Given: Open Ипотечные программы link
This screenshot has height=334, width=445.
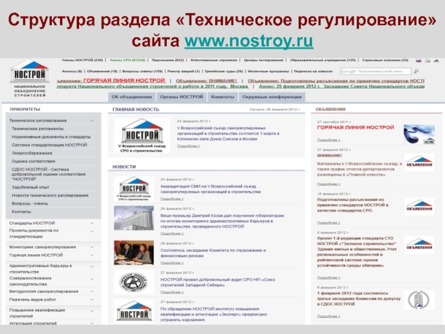Looking at the screenshot, I should click(x=268, y=71).
